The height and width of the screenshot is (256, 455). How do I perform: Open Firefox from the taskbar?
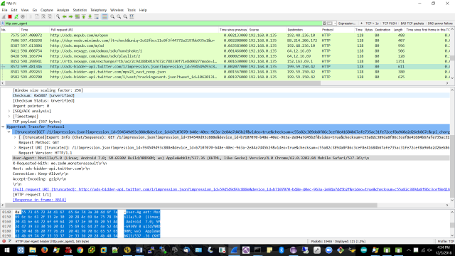44,250
